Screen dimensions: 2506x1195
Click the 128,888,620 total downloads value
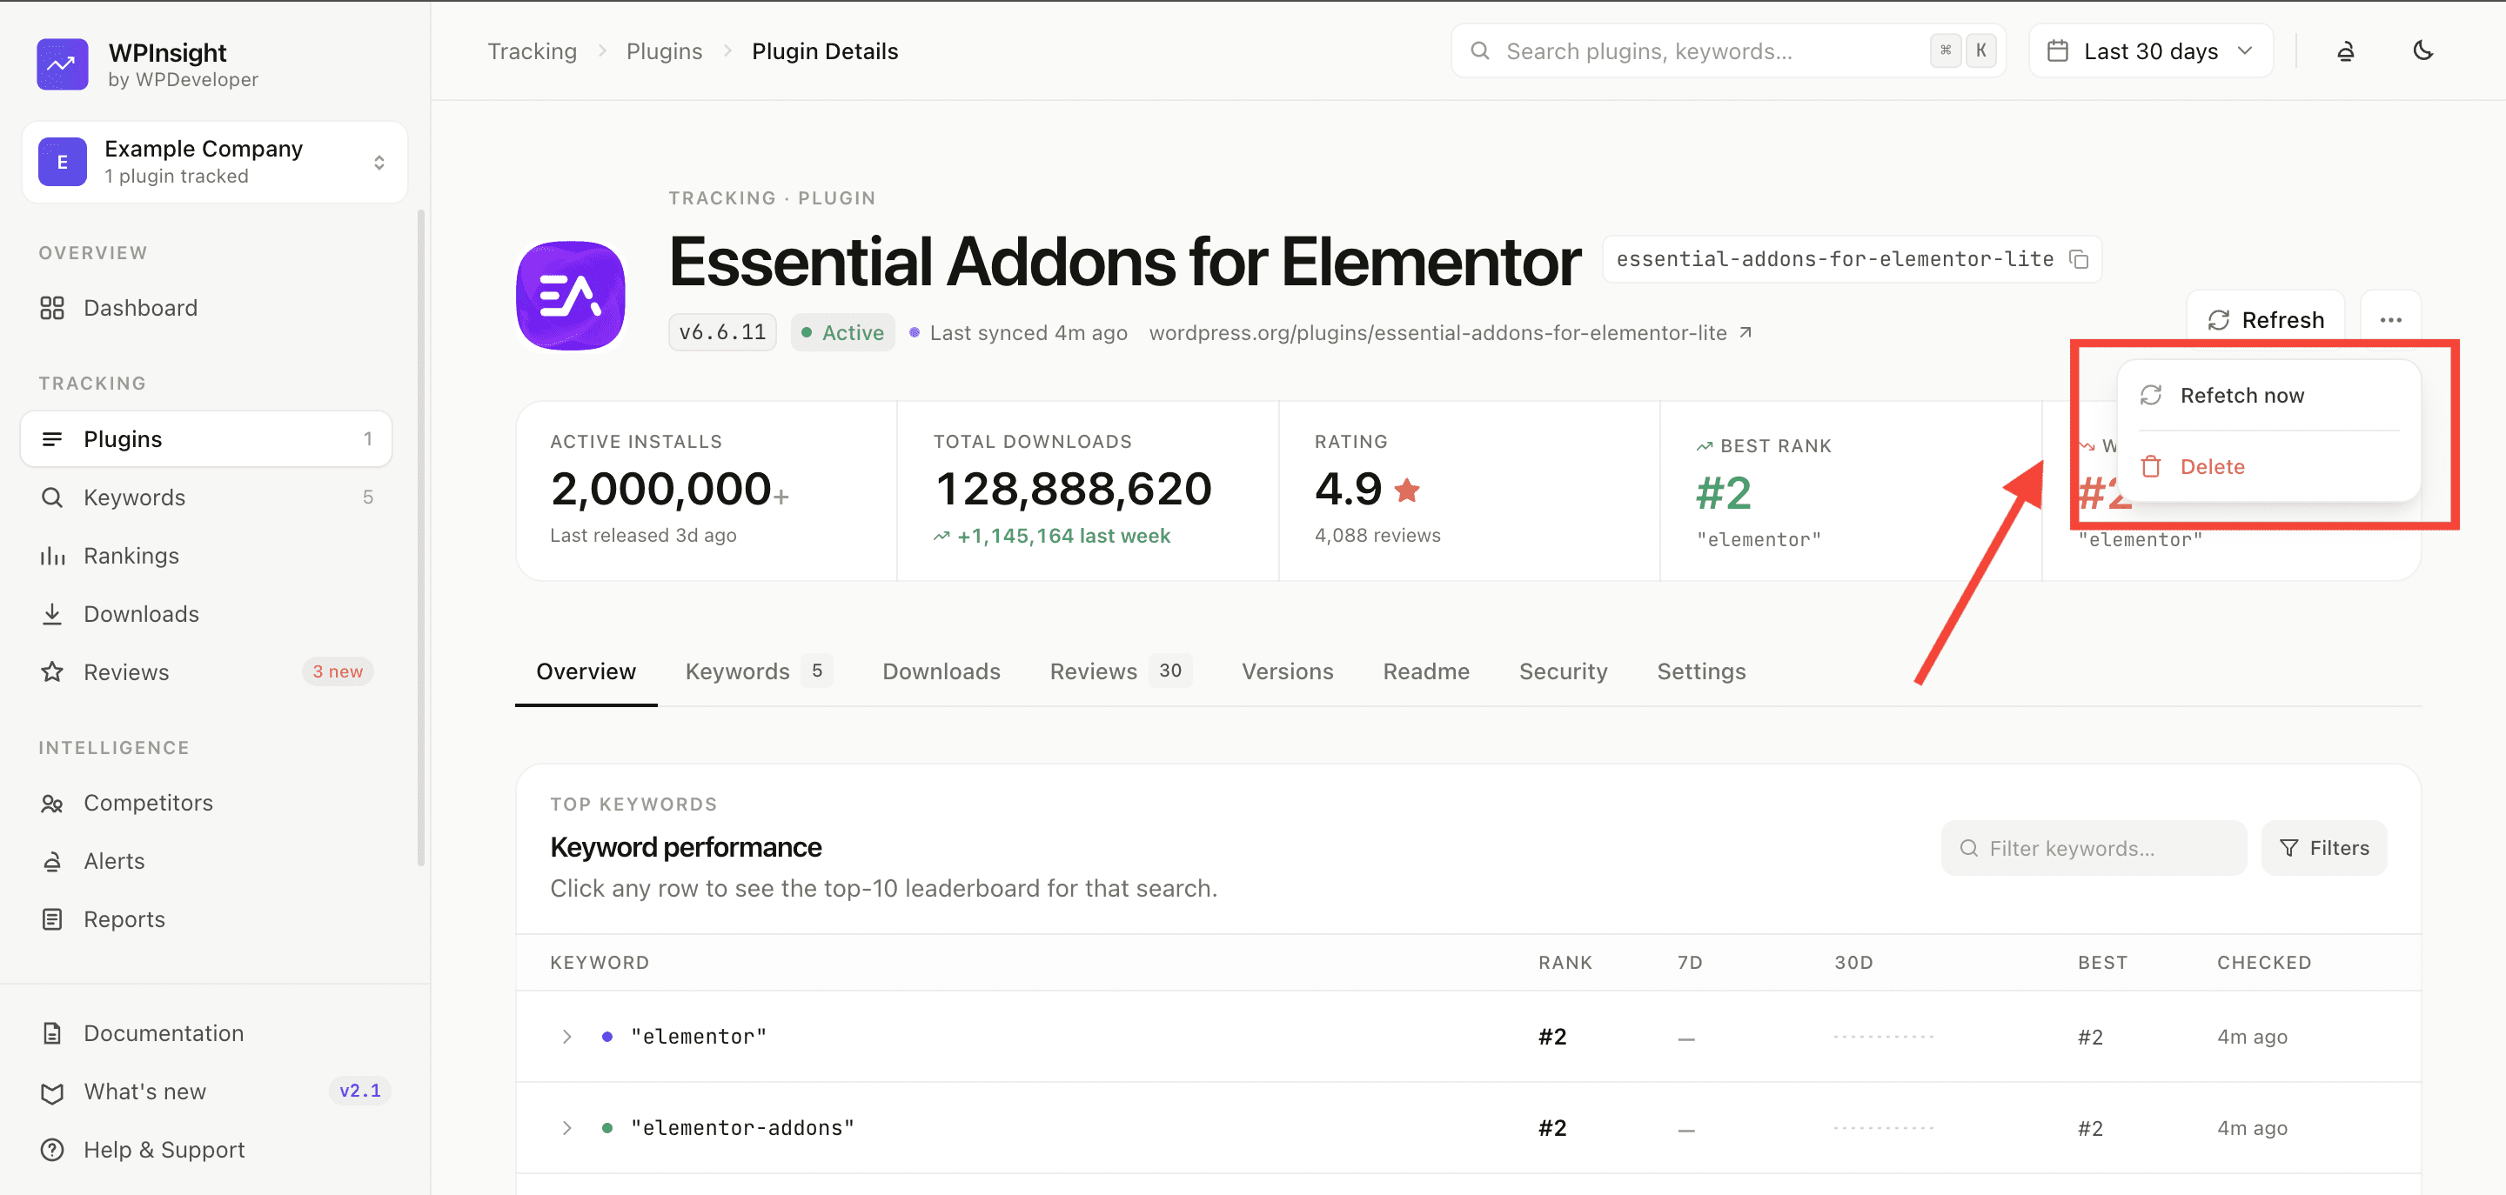[x=1073, y=489]
